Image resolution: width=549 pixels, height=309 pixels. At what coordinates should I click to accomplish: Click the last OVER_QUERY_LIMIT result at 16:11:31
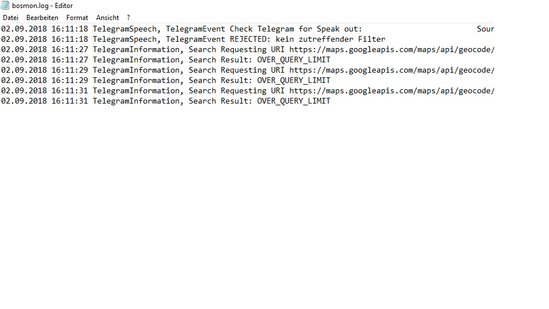pos(293,101)
